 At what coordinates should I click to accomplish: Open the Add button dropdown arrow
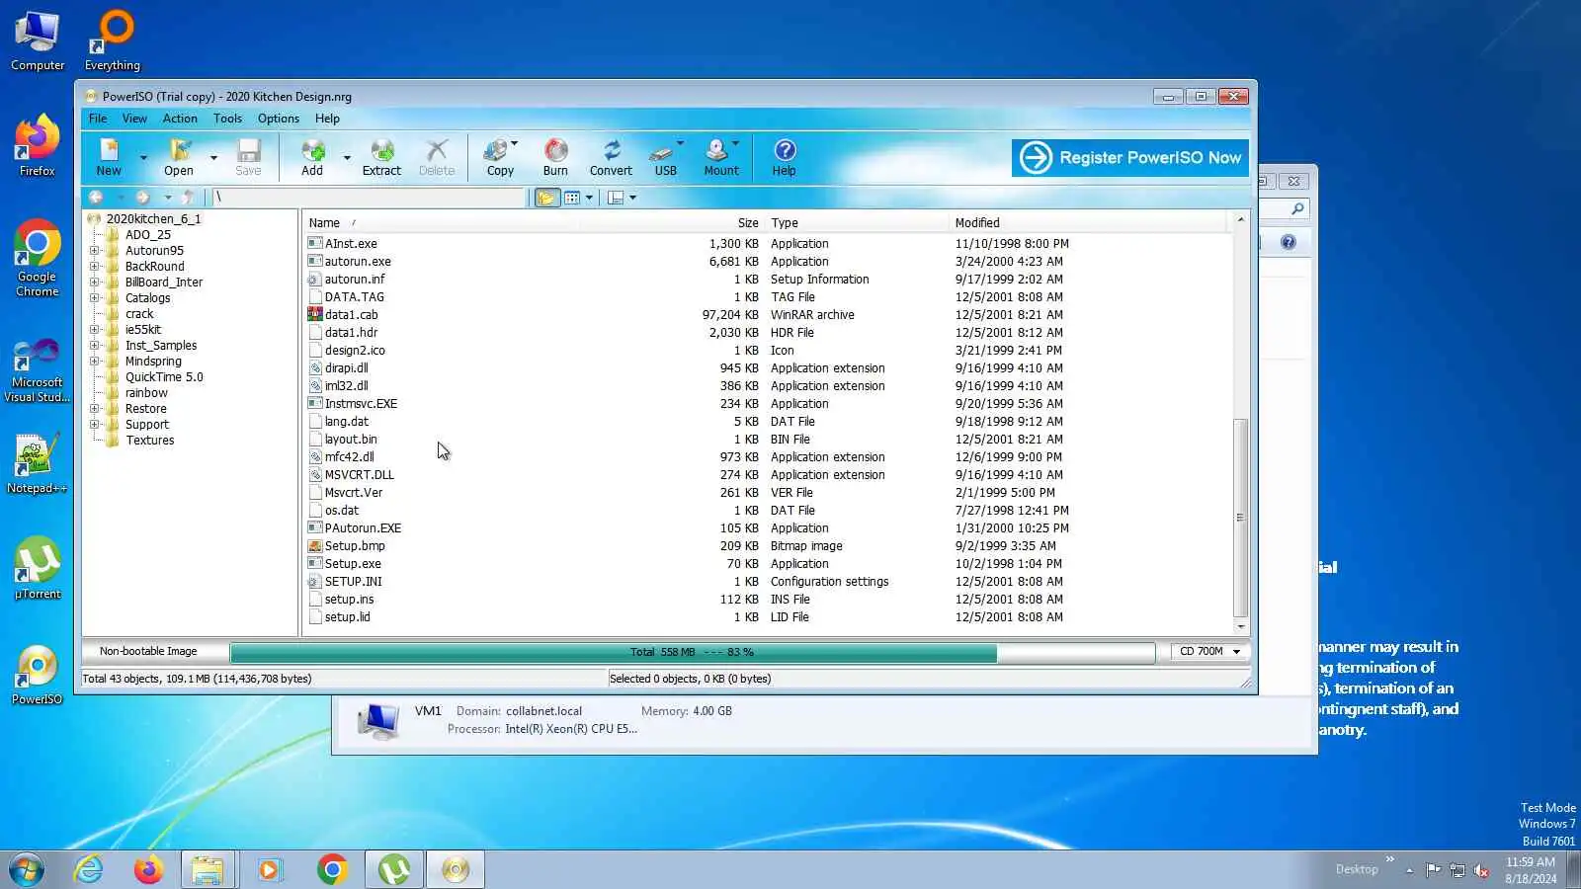[x=347, y=158]
